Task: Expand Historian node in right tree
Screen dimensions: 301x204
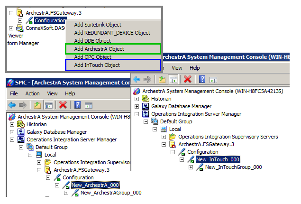Action: click(137, 99)
